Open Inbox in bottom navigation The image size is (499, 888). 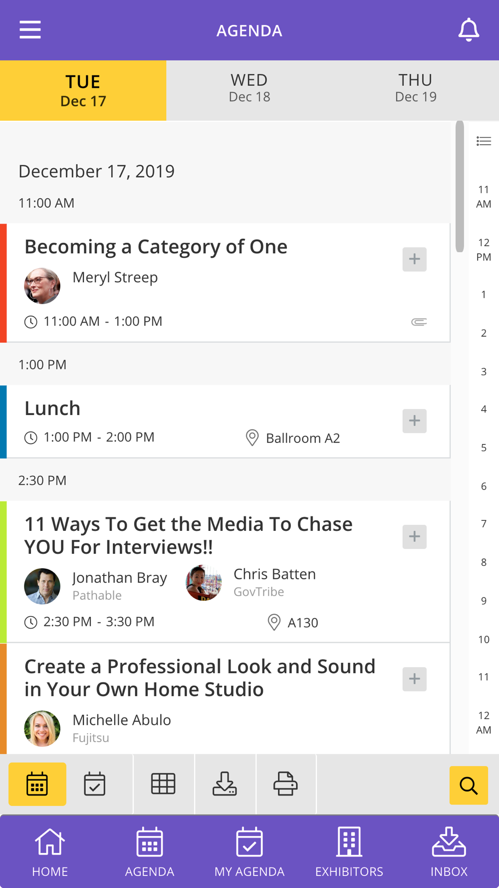[449, 852]
